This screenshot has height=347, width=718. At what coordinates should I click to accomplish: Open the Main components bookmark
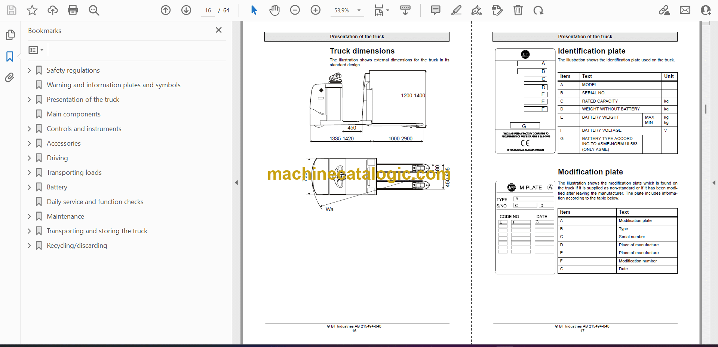click(73, 114)
